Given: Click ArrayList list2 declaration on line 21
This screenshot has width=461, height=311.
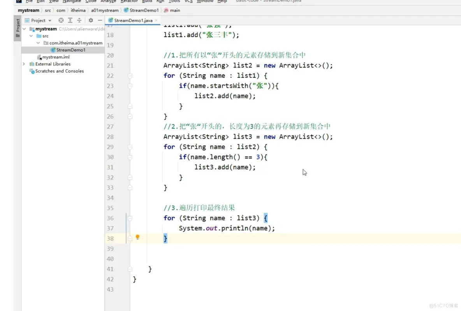Looking at the screenshot, I should click(248, 65).
